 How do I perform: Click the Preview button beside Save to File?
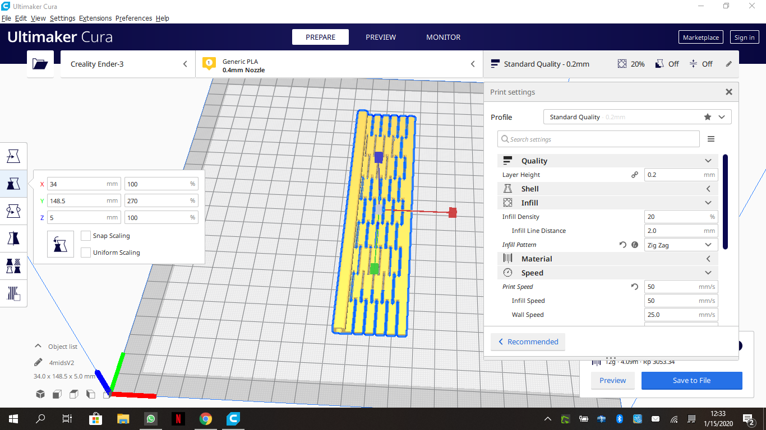(x=612, y=380)
